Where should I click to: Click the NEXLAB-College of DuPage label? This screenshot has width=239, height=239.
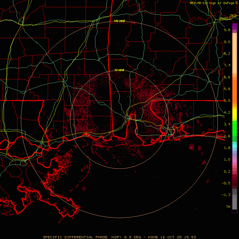click(x=212, y=3)
